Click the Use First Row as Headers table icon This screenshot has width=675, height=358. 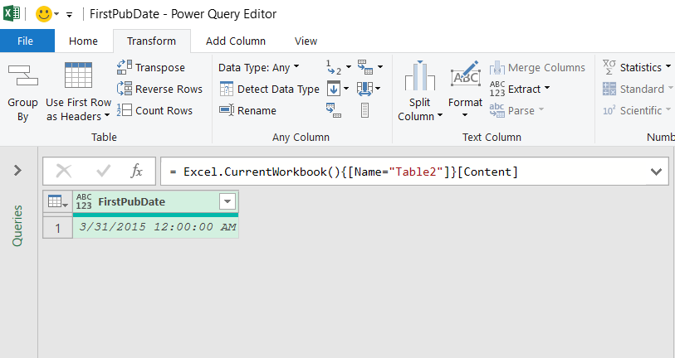[x=78, y=75]
